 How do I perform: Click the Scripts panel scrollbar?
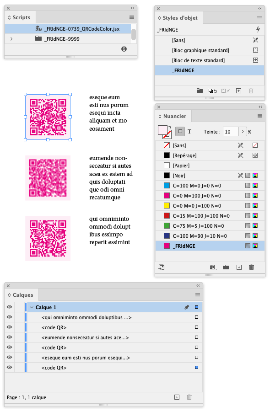[134, 34]
